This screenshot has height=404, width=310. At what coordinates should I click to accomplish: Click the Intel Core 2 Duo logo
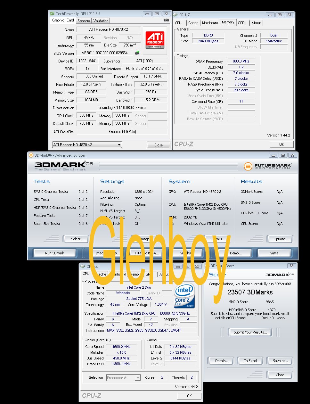click(x=184, y=296)
